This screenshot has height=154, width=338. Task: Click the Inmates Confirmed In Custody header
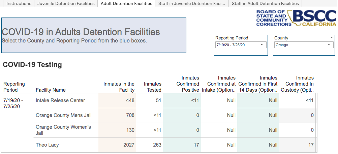[x=299, y=84]
